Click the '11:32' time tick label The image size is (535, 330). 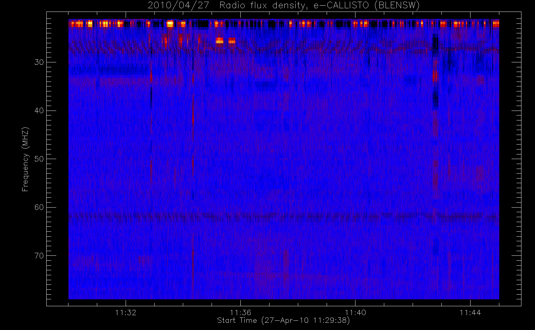126,313
